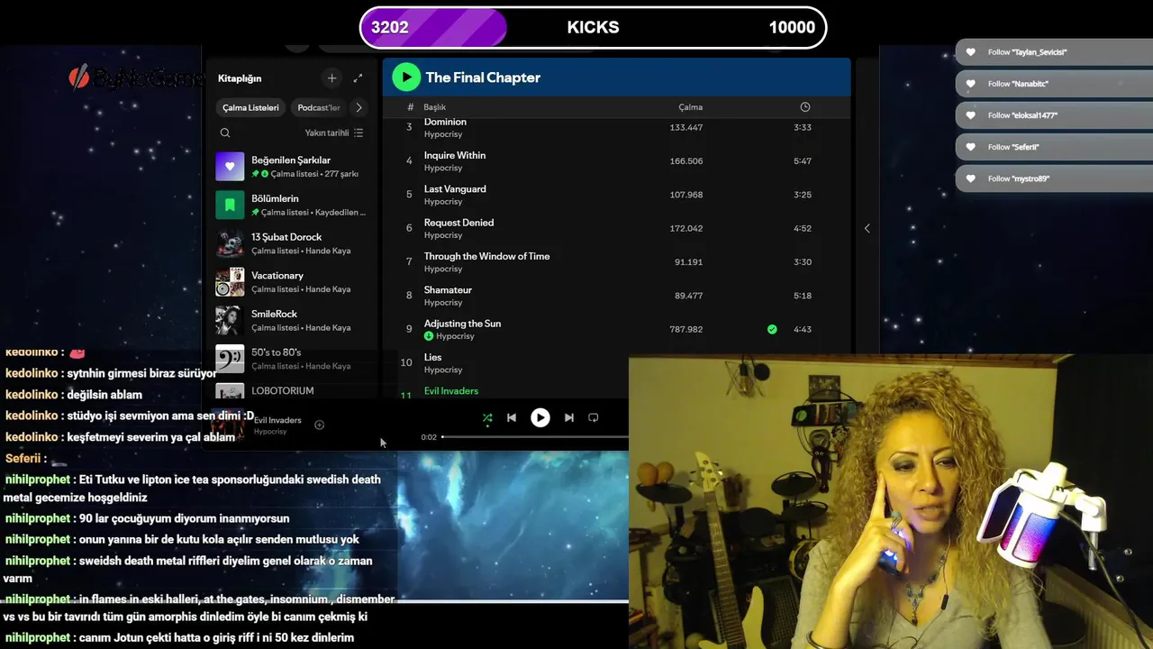This screenshot has height=649, width=1153.
Task: Skip to the next track
Action: pyautogui.click(x=569, y=417)
